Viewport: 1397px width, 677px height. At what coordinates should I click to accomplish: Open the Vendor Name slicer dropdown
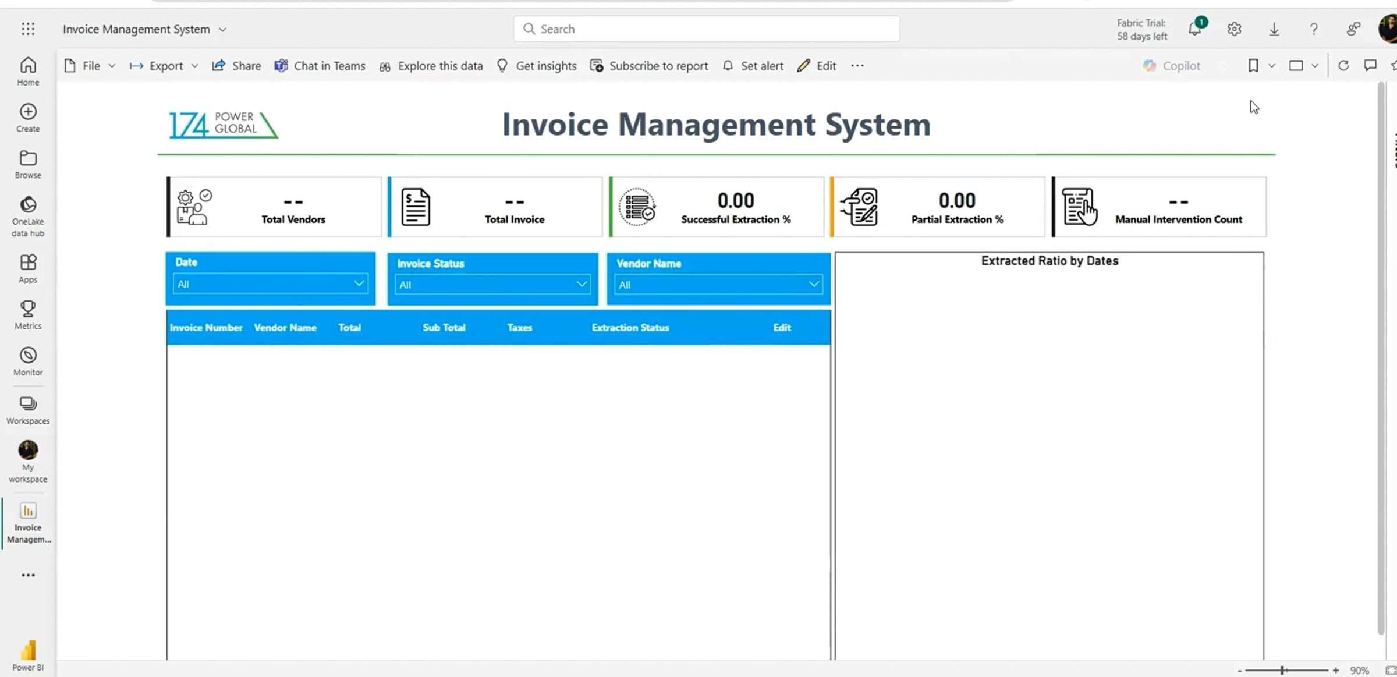[x=813, y=284]
